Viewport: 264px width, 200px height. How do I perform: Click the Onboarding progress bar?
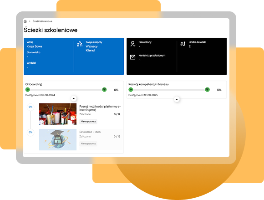(66, 90)
